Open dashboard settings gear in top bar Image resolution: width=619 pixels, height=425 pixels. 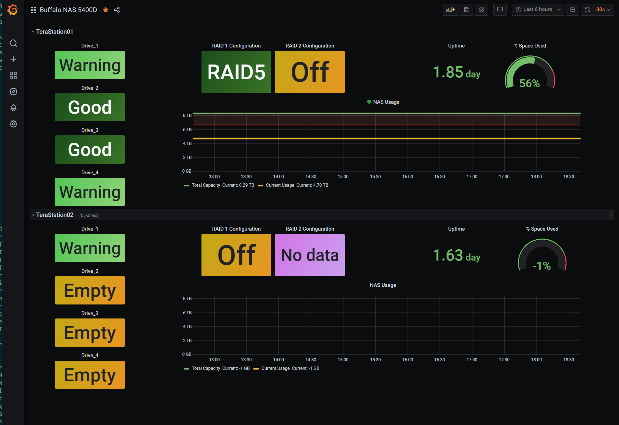[x=481, y=10]
